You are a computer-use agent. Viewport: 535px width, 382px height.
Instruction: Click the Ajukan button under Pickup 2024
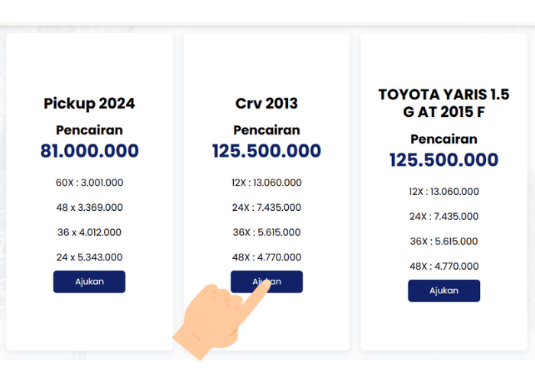coord(89,281)
